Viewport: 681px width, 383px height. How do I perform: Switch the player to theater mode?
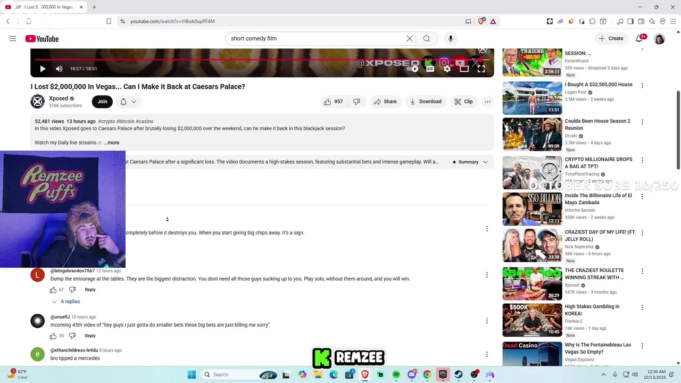464,69
